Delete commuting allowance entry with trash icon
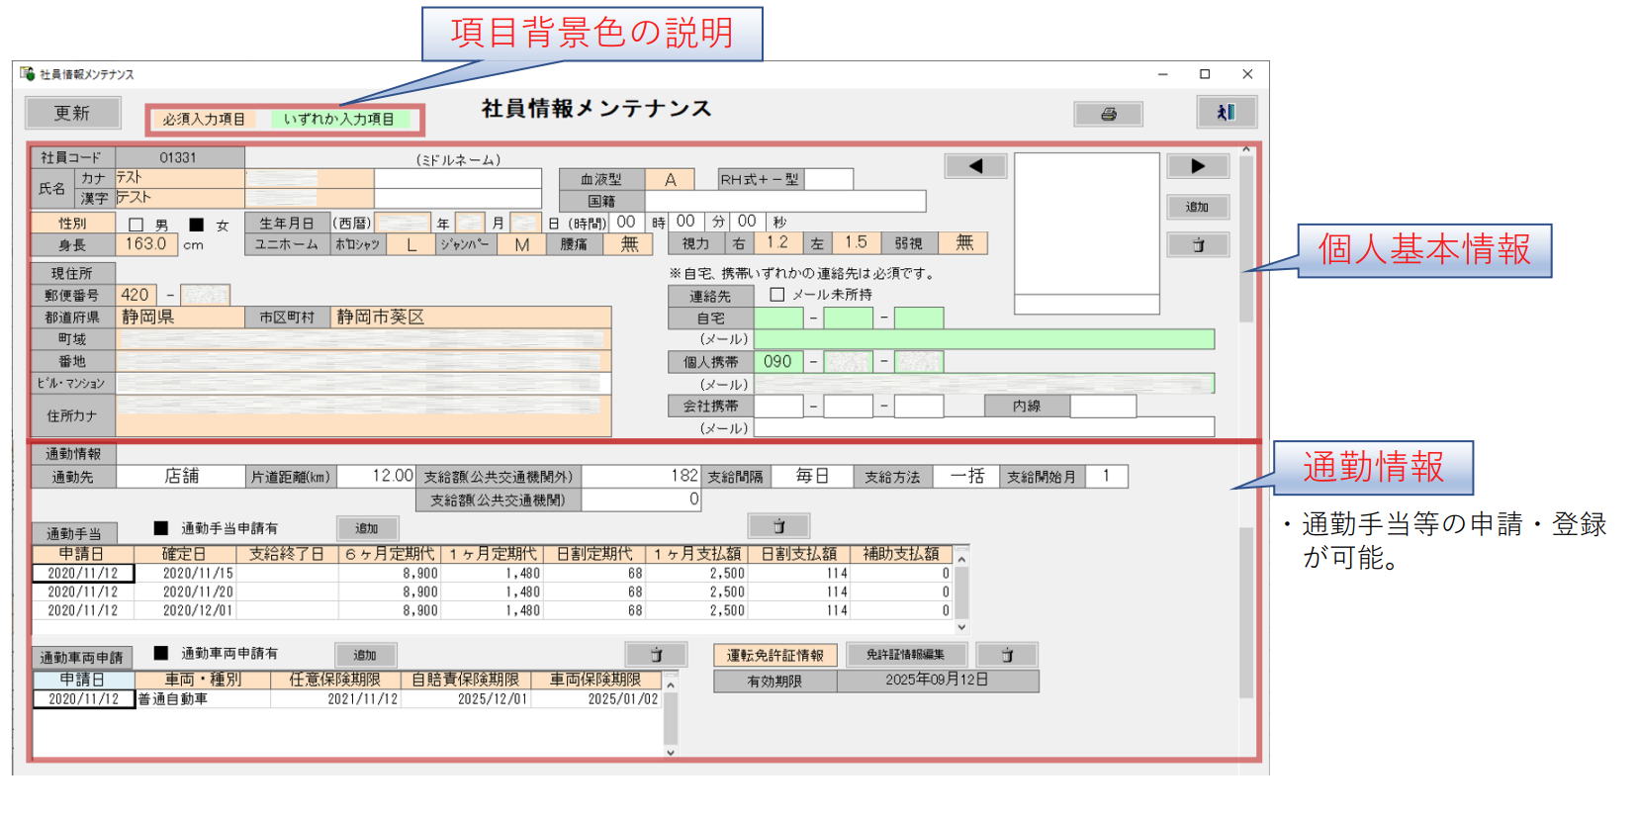 pos(778,526)
